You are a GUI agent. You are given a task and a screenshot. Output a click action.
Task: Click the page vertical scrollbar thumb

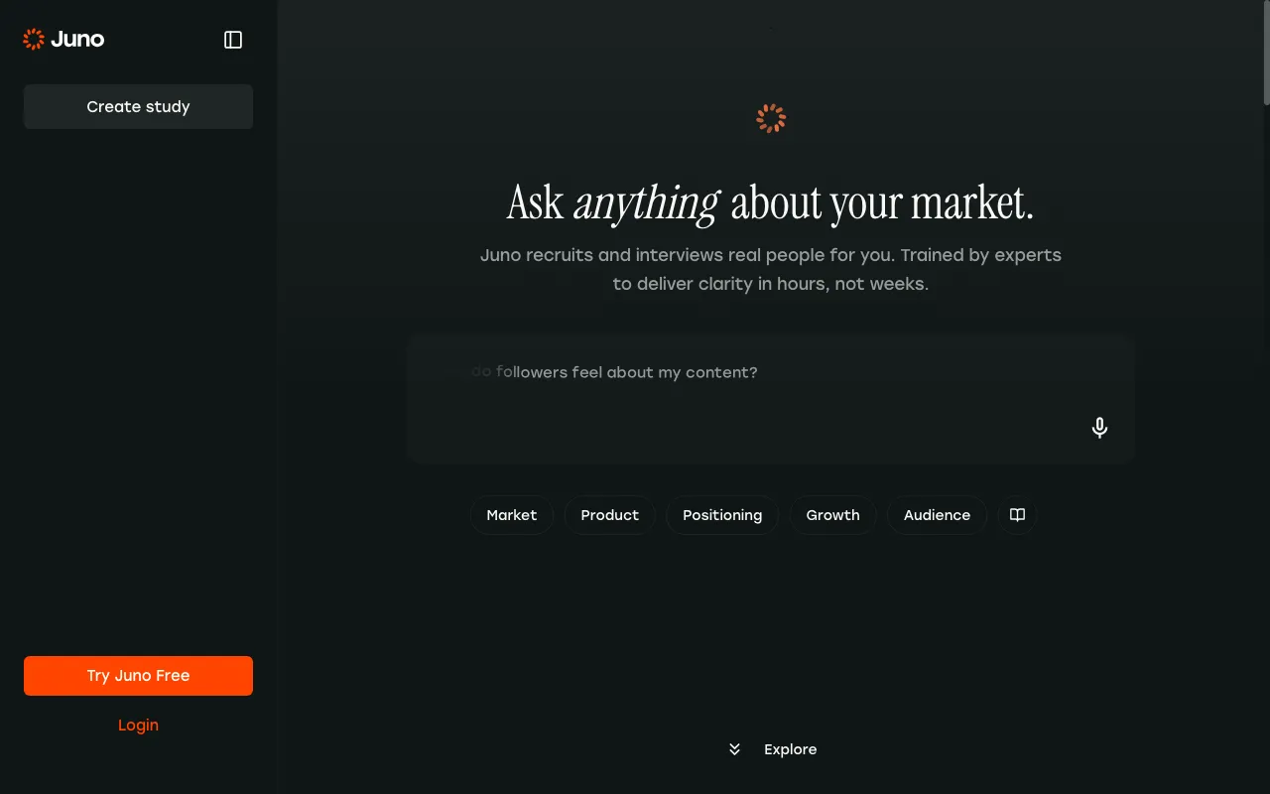(x=1266, y=52)
